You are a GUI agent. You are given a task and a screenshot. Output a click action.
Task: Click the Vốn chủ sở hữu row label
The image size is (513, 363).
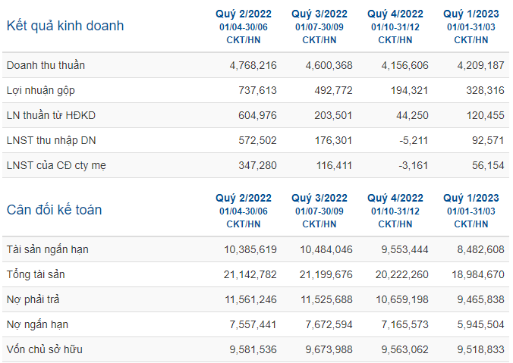[45, 349]
